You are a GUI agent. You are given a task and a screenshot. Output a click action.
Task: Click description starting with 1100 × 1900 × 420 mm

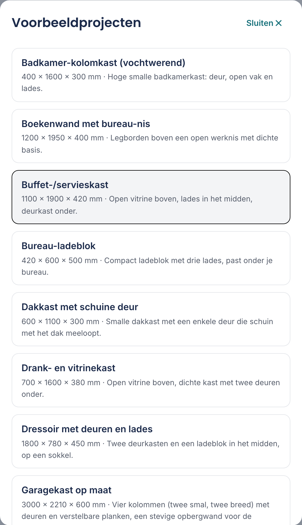tap(137, 205)
